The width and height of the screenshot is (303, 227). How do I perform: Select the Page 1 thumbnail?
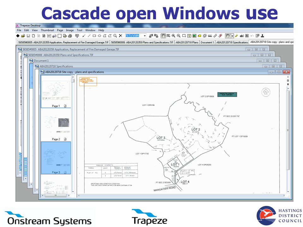(x=56, y=92)
